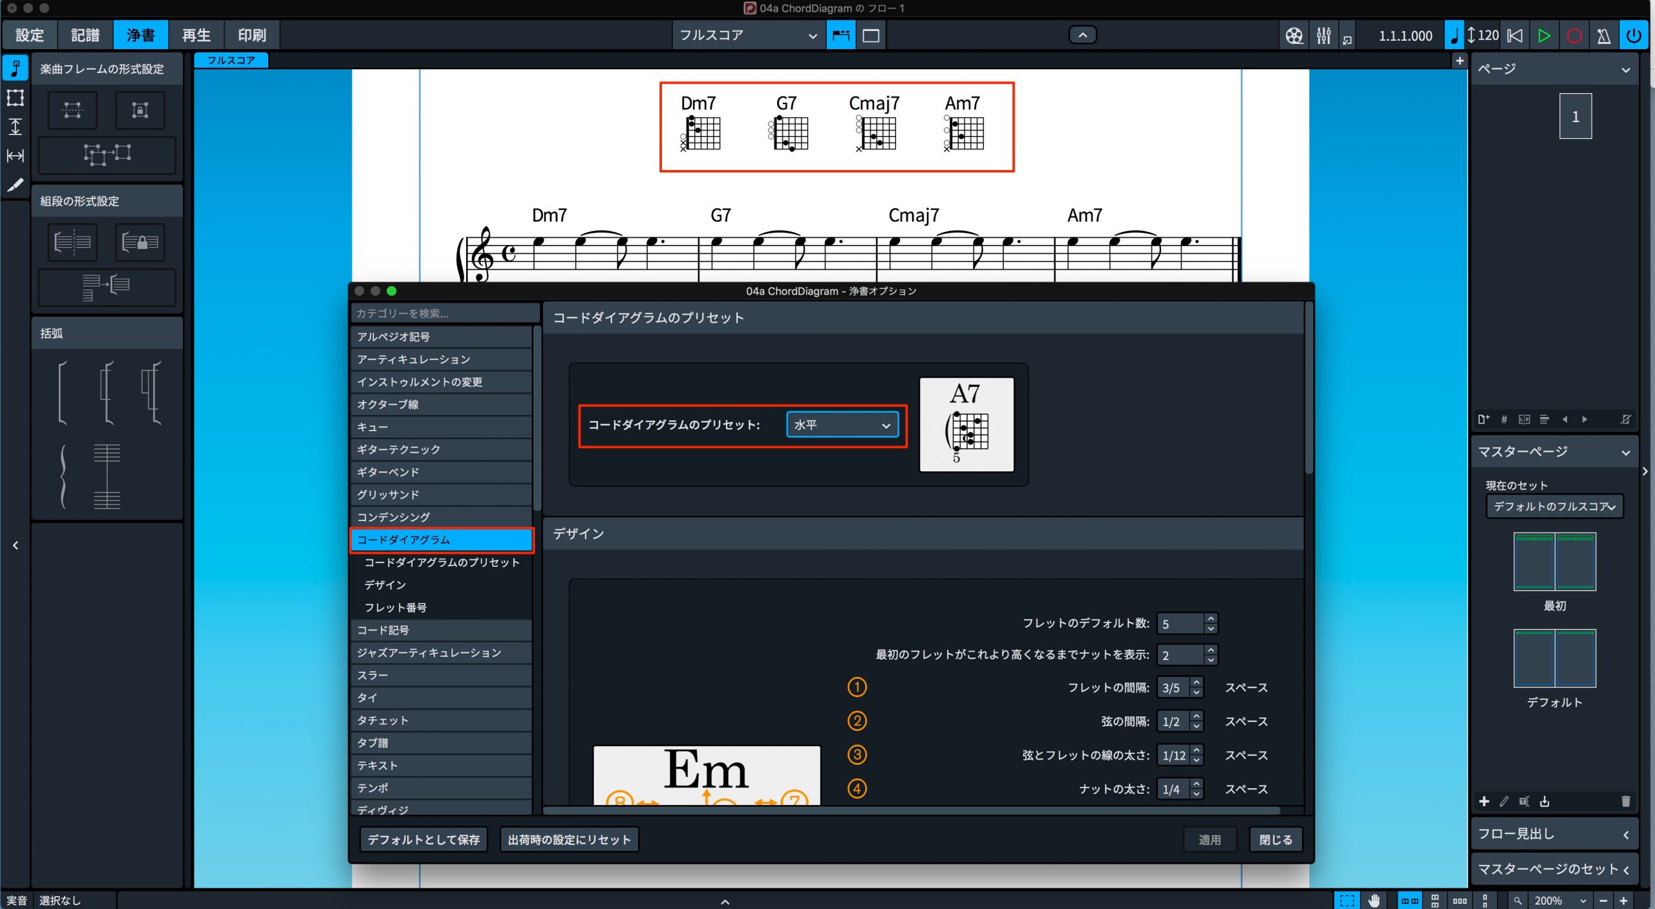Expand the フロー見出し section

[x=1625, y=835]
